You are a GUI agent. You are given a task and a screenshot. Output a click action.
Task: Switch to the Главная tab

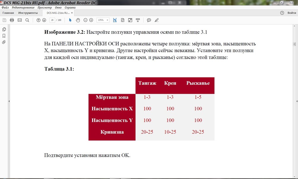8,13
